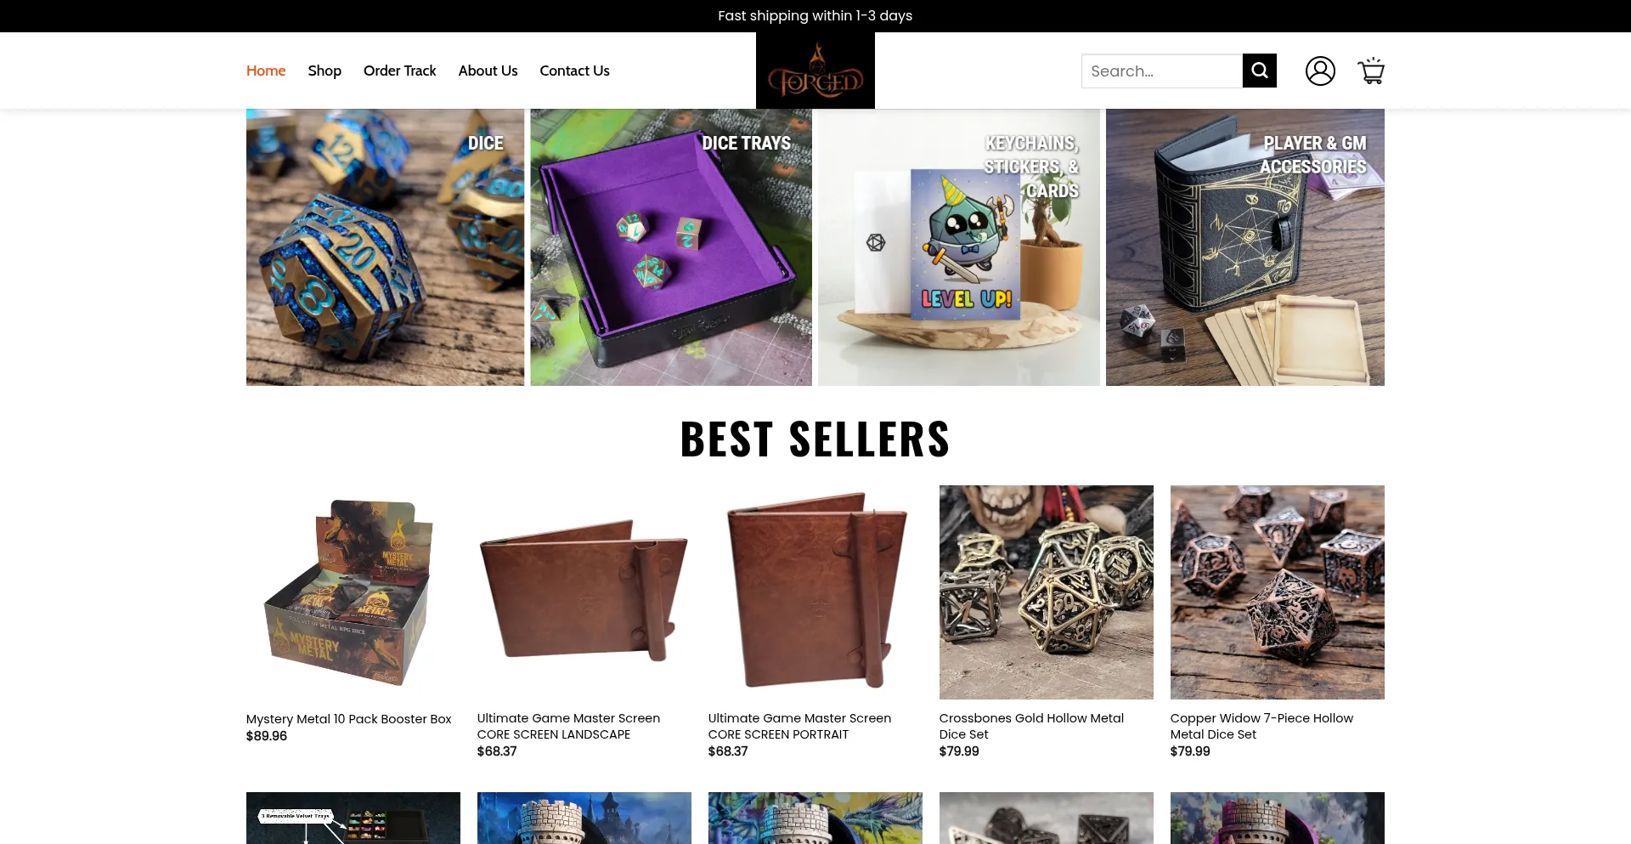Open Ultimate Game Master Screen Portrait title
This screenshot has height=844, width=1631.
click(x=799, y=726)
